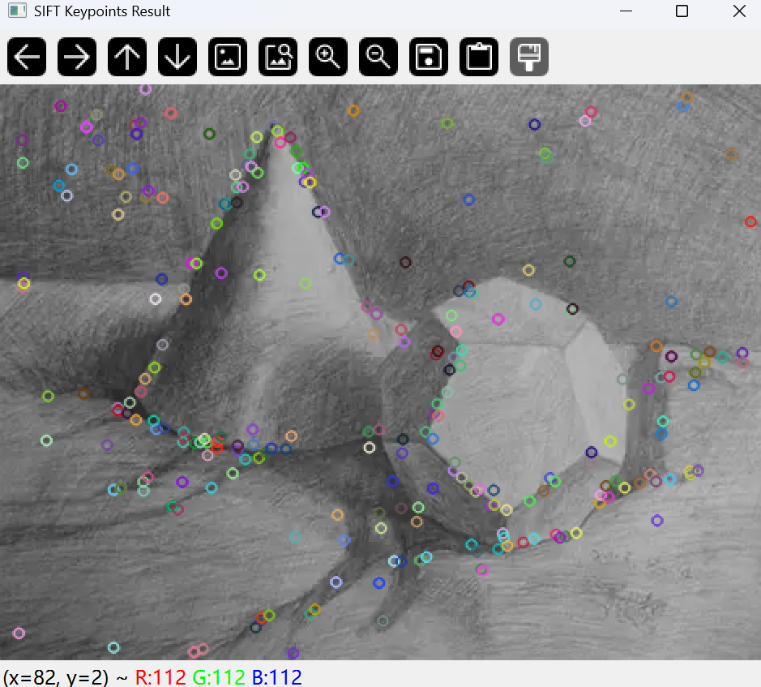Save the current image with the floppy icon

point(429,57)
